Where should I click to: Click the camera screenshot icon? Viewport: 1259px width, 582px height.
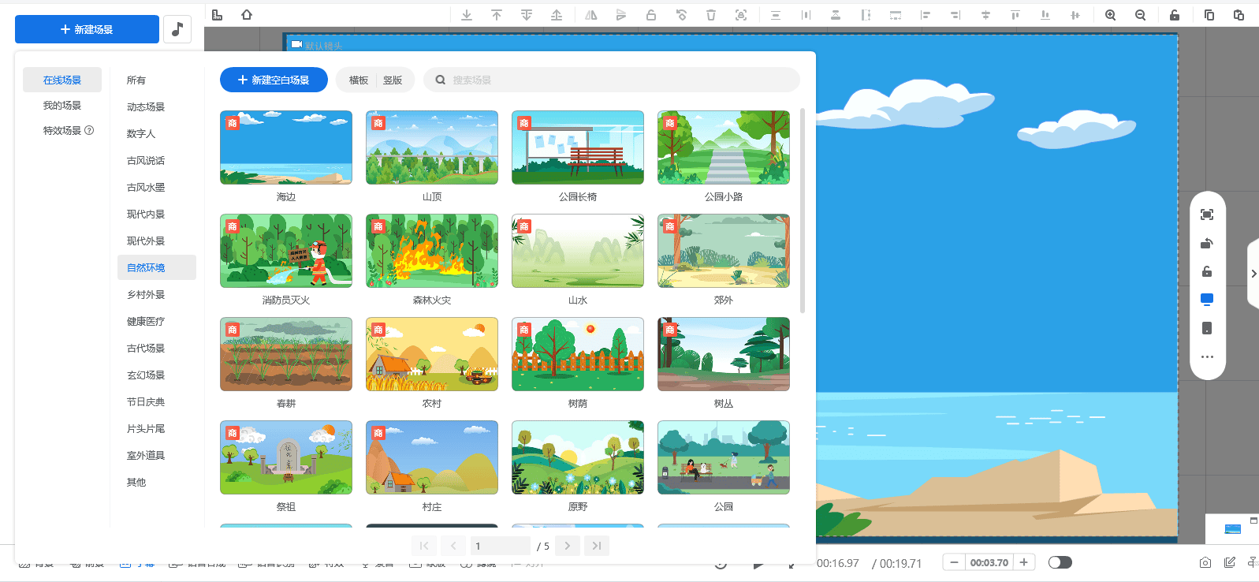[x=1205, y=562]
